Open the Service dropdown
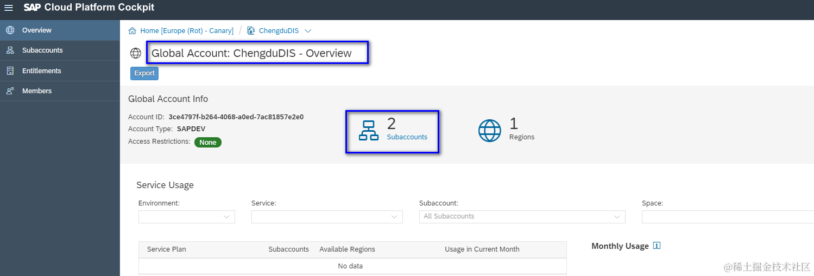814x276 pixels. 327,217
